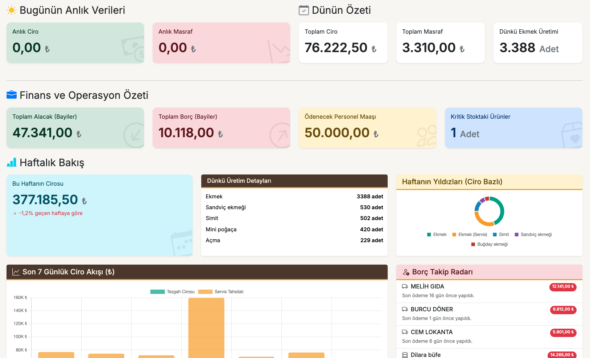Click the bar chart icon by Haftalık Bakış
590x358 pixels.
pos(12,162)
